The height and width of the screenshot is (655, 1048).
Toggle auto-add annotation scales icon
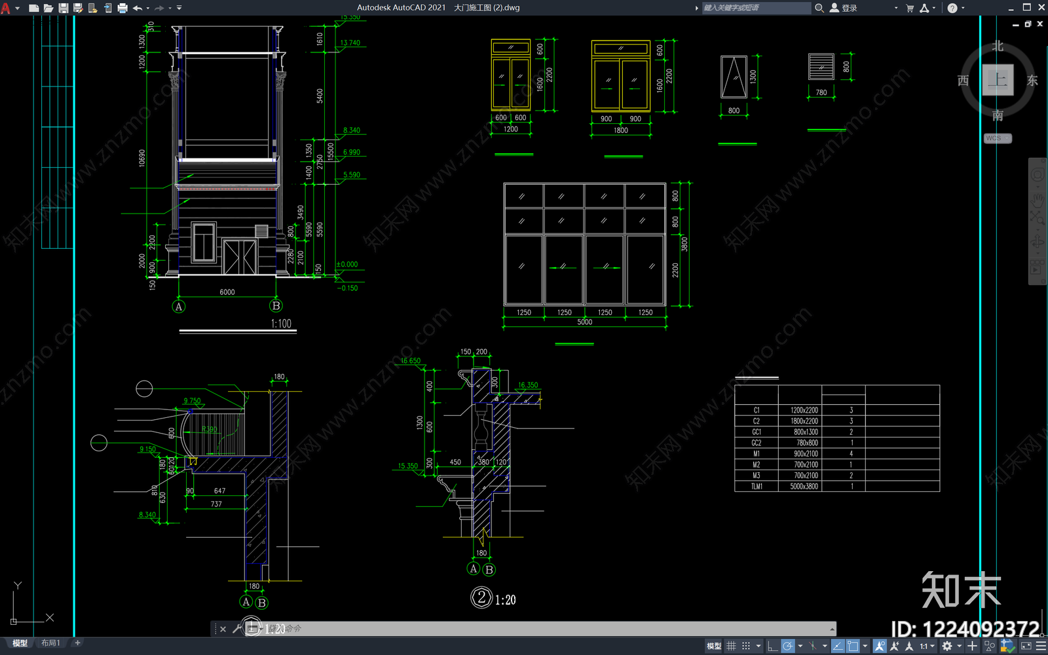[x=894, y=646]
